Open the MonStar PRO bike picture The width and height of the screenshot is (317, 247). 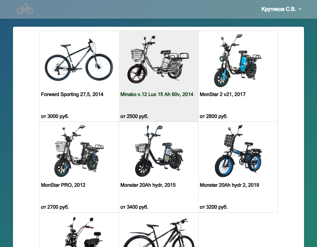coord(79,151)
